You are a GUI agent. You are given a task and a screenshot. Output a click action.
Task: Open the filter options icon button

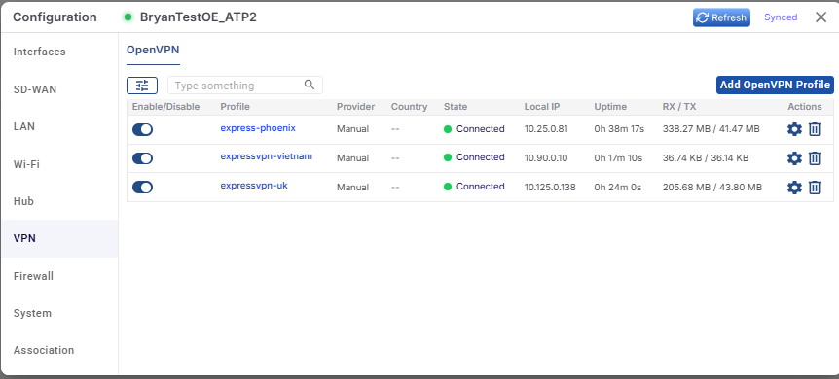142,86
